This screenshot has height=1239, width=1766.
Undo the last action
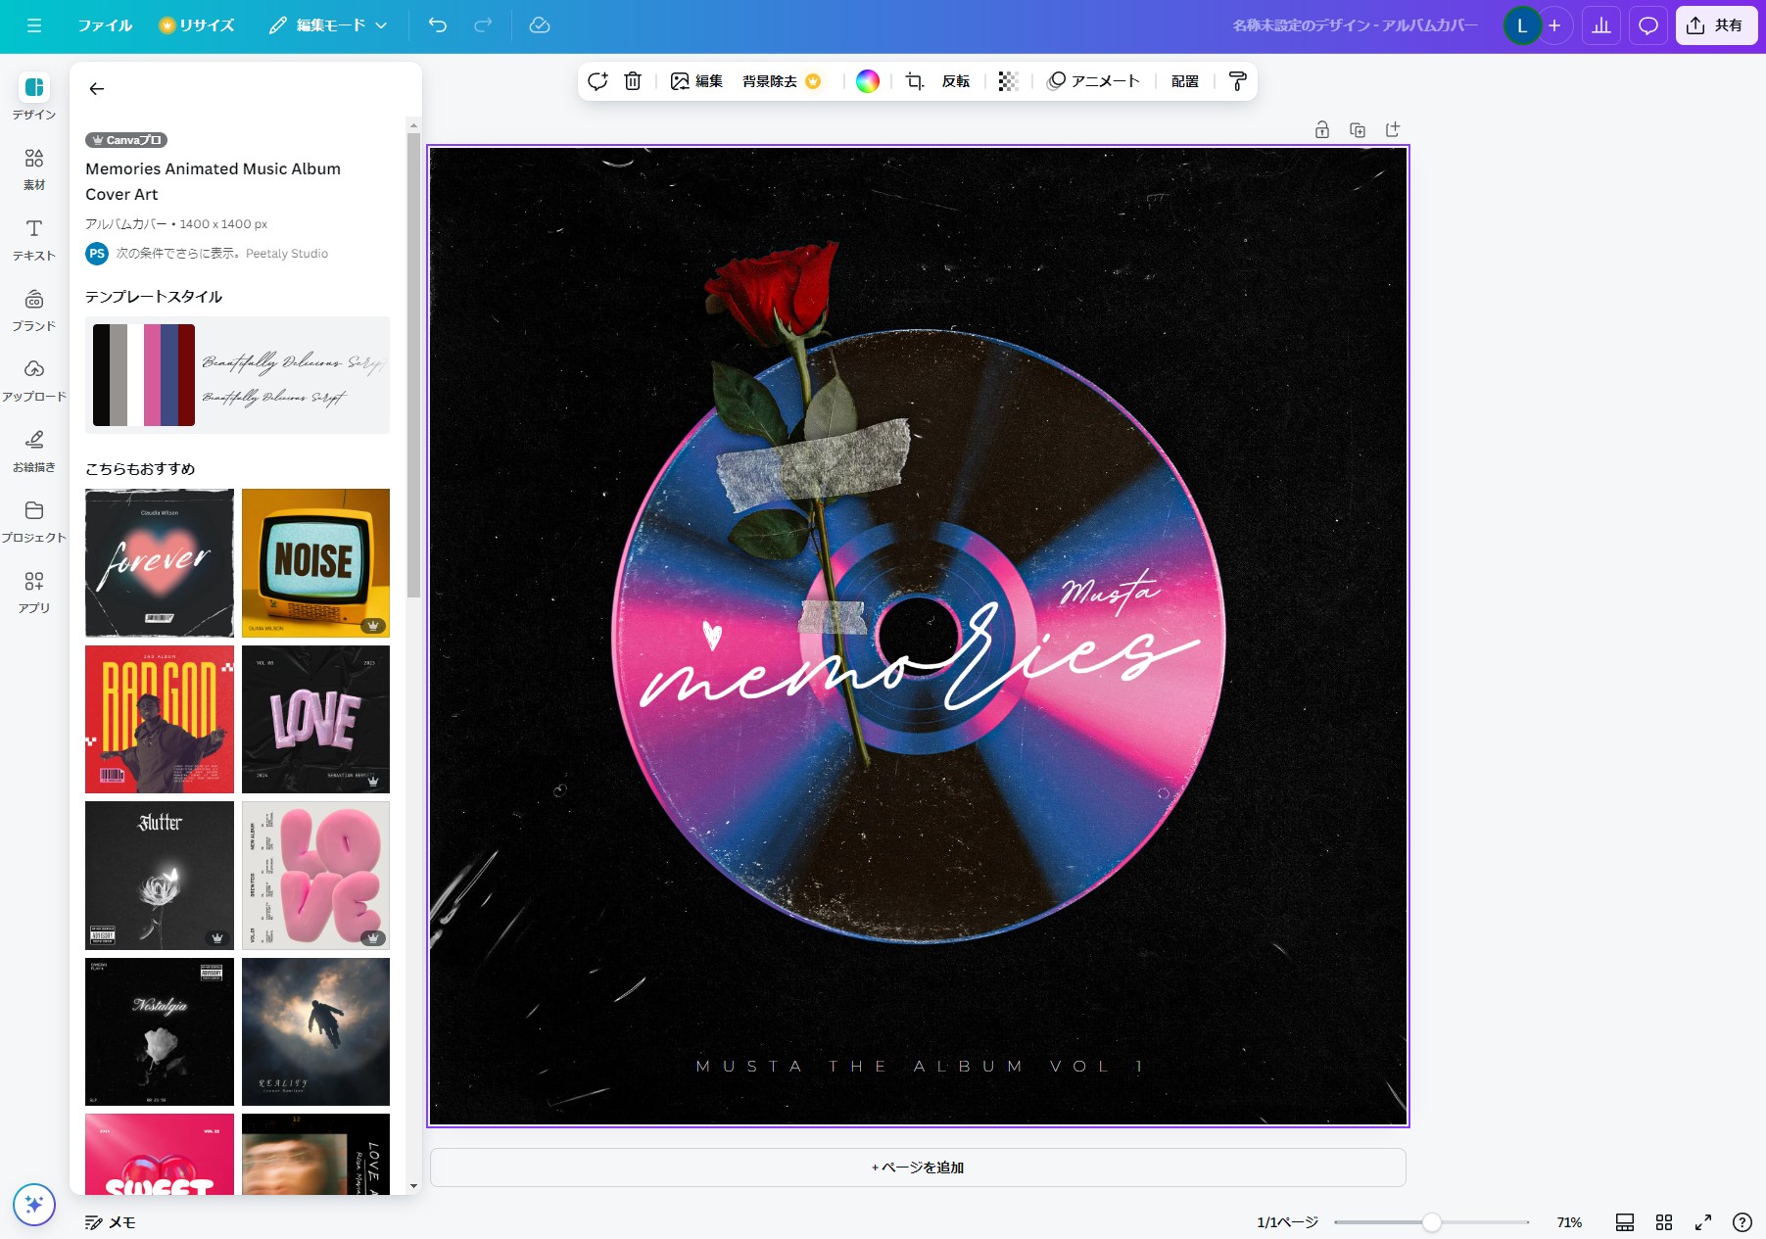click(438, 25)
